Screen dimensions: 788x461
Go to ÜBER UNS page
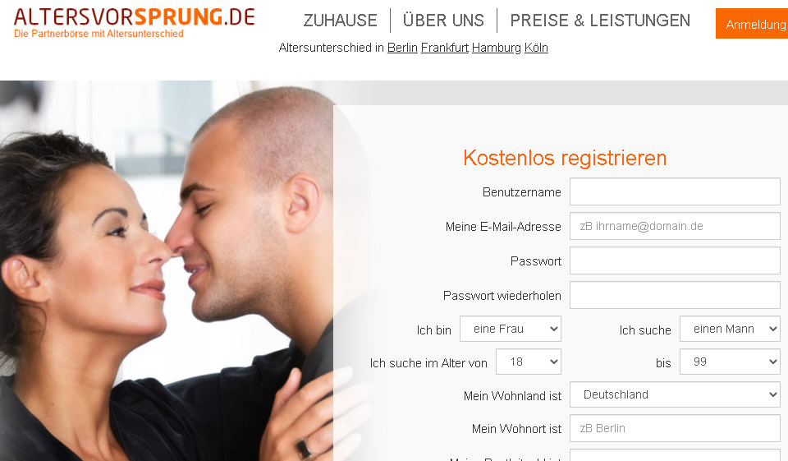[443, 20]
